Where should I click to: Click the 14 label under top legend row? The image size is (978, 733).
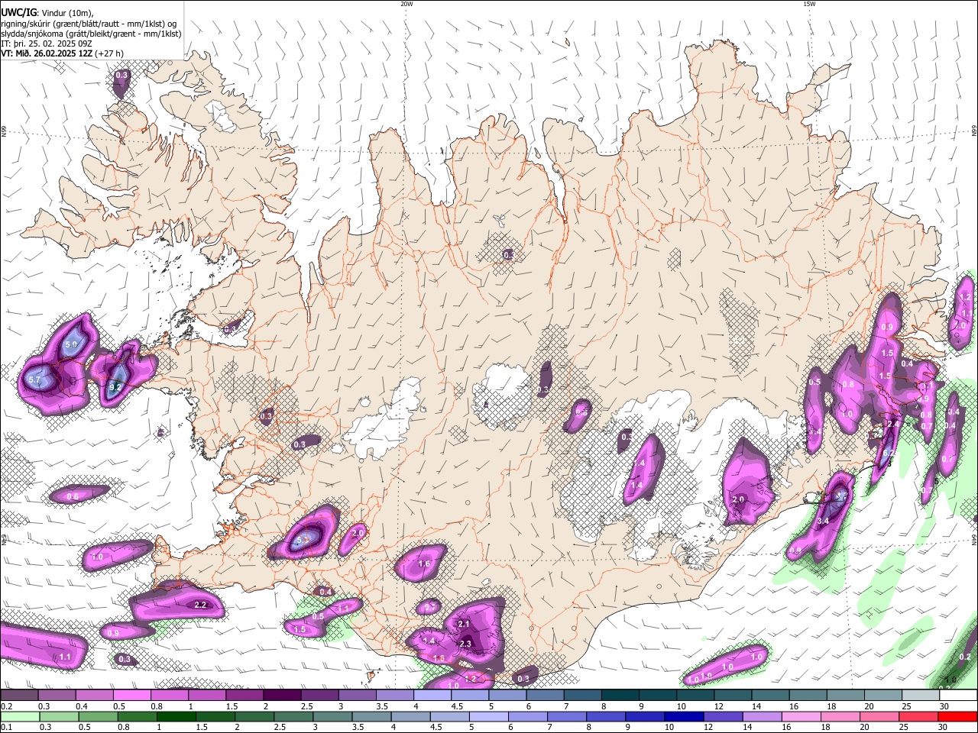click(x=756, y=706)
